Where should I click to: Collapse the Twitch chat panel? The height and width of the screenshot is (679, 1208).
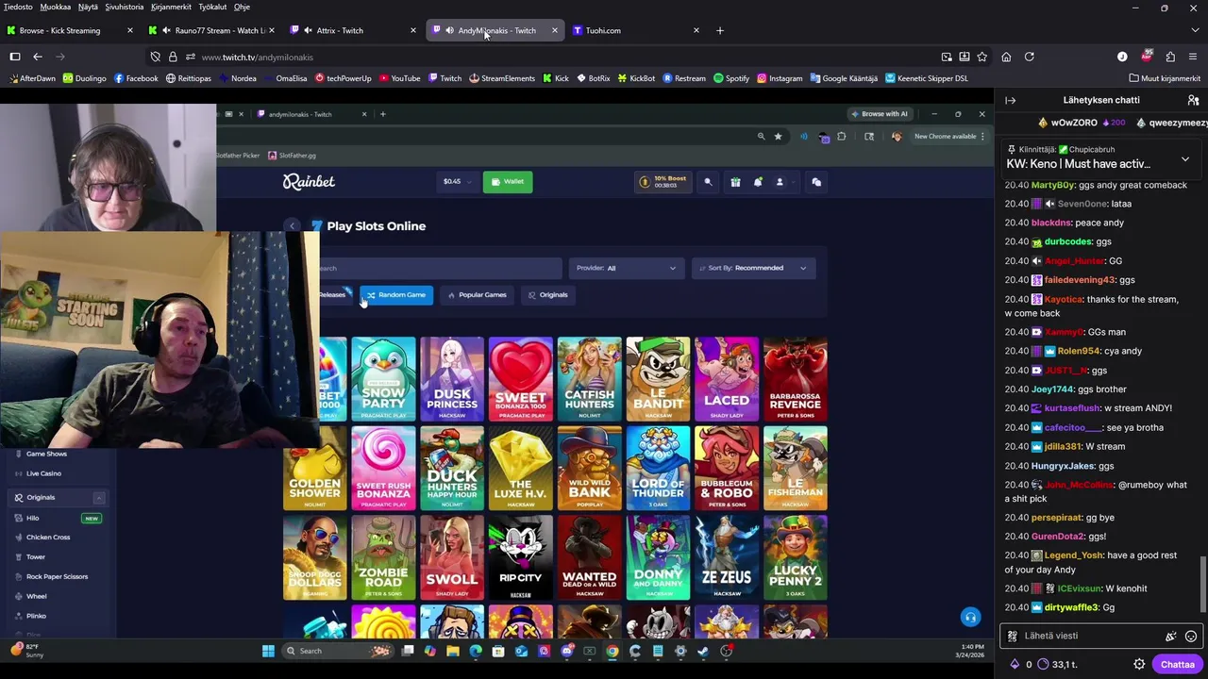(1010, 100)
